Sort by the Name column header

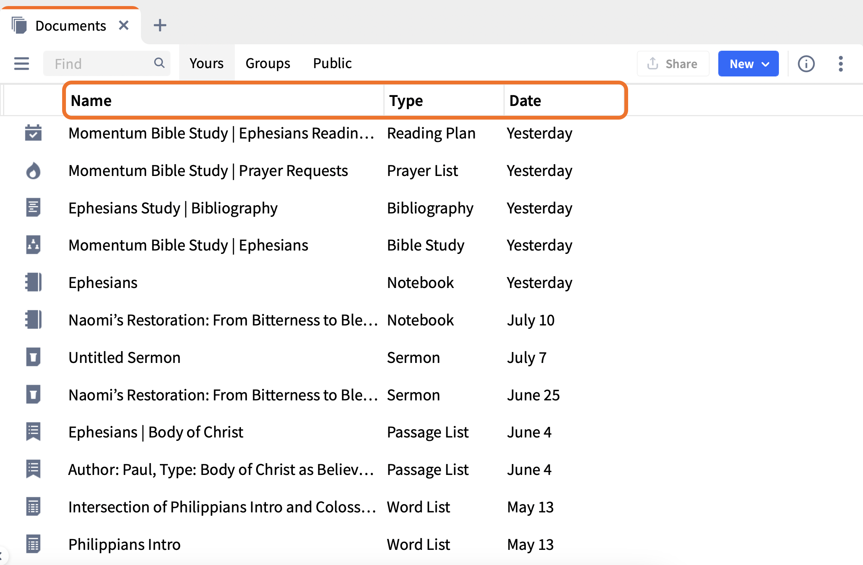click(x=91, y=101)
